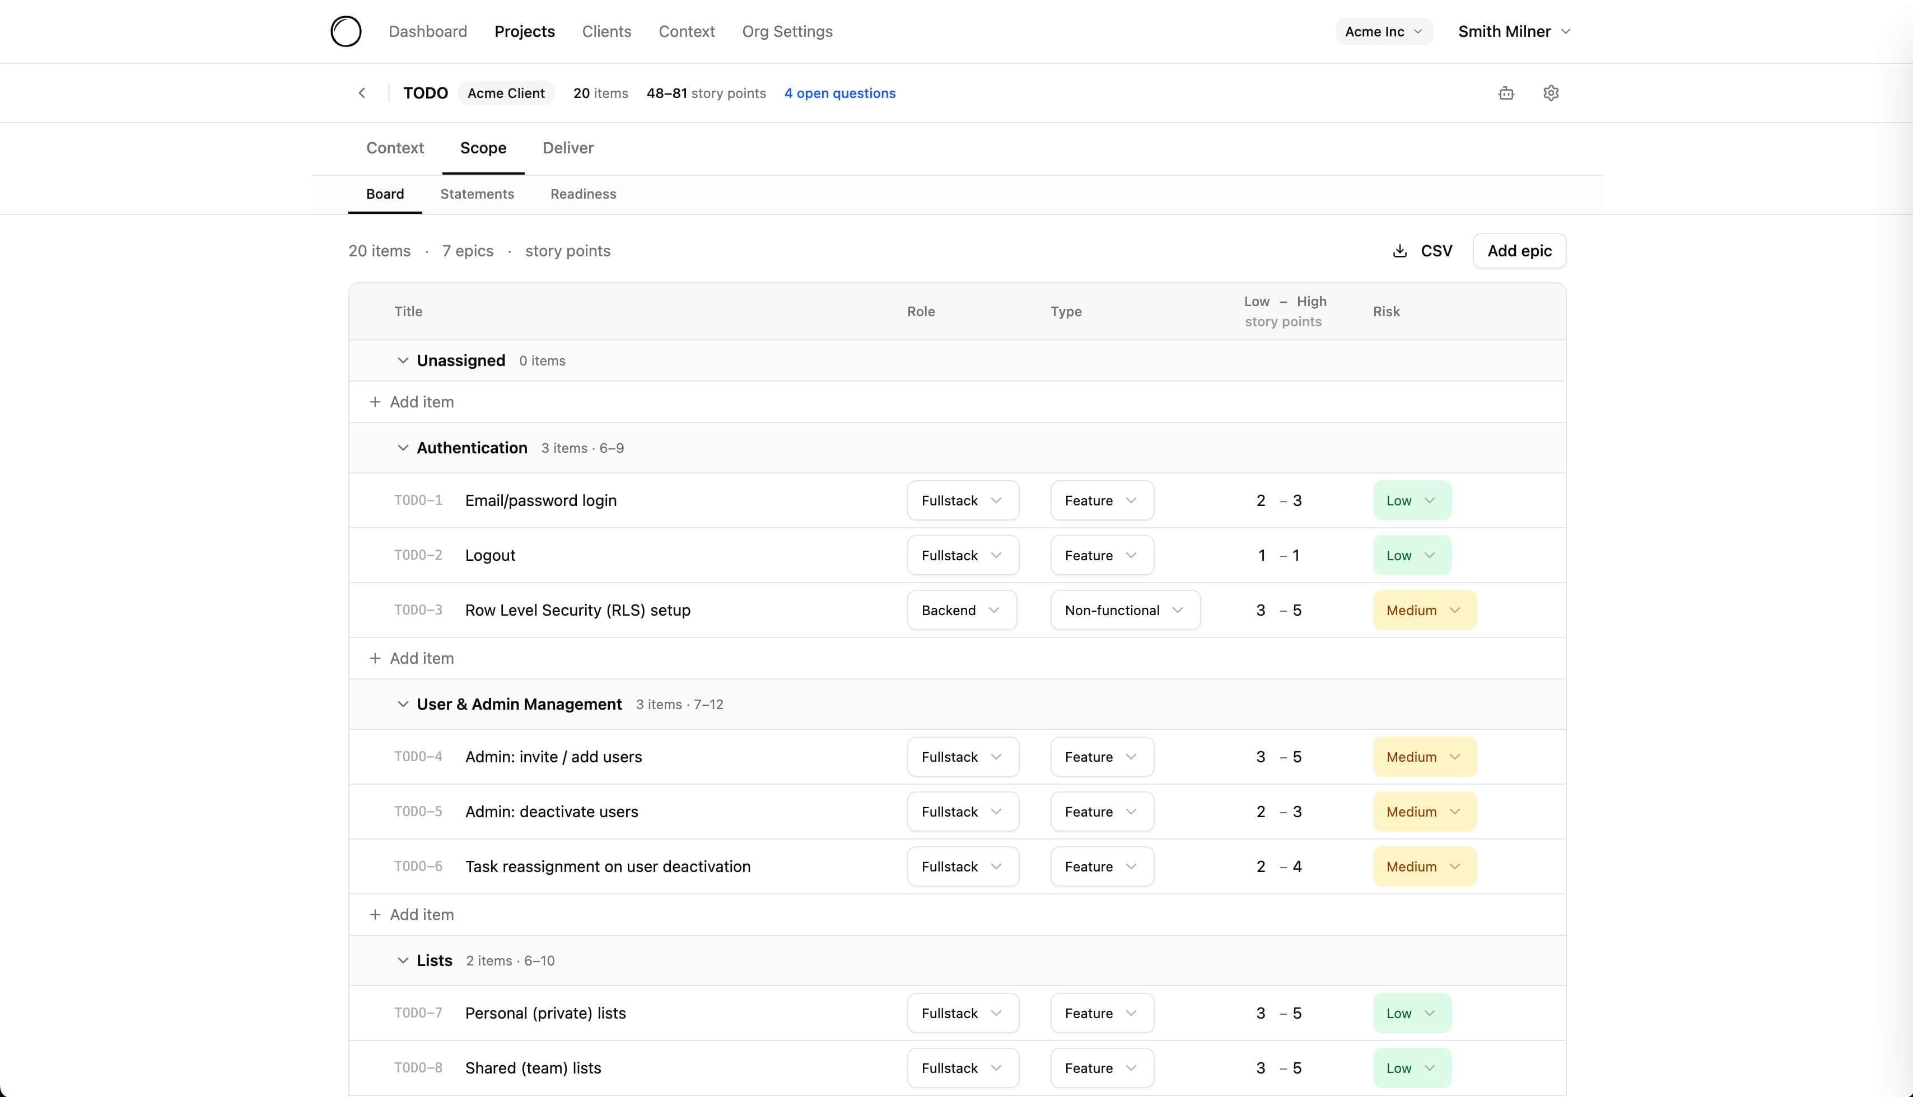Open Role dropdown for Row Level Security setup
The image size is (1913, 1097).
(961, 610)
